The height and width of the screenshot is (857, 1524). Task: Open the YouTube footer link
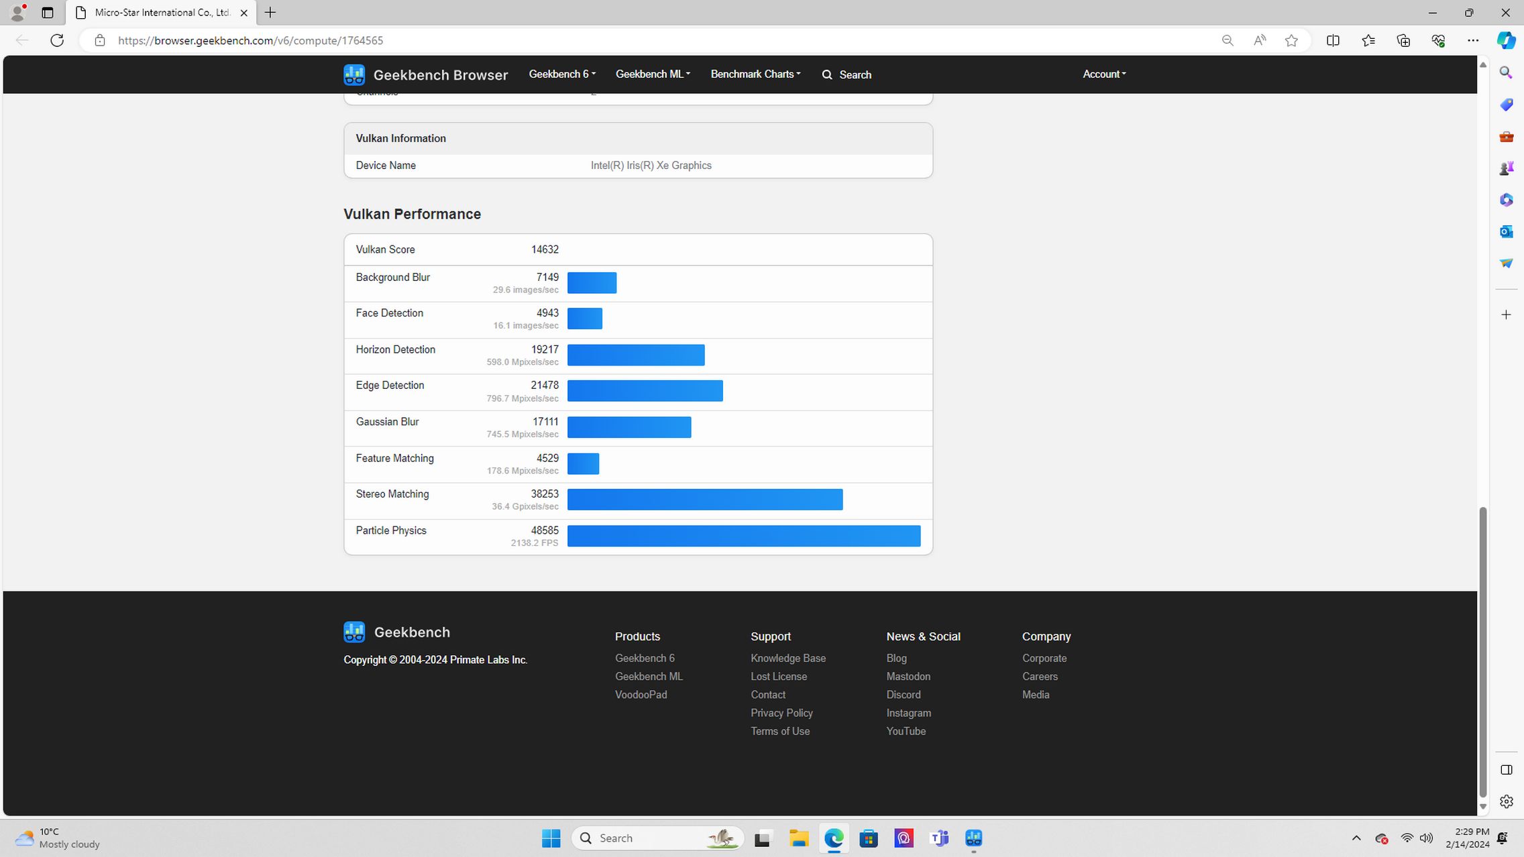click(x=906, y=731)
